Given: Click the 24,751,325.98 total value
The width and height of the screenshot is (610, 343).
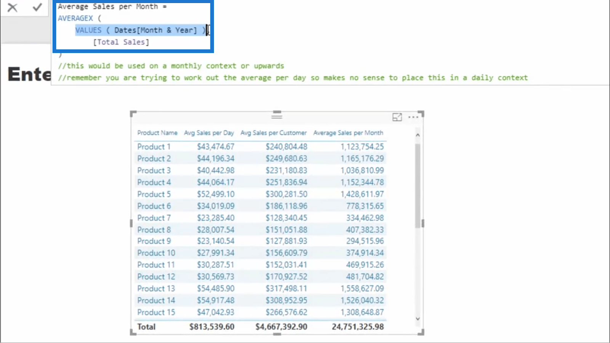Looking at the screenshot, I should tap(358, 327).
